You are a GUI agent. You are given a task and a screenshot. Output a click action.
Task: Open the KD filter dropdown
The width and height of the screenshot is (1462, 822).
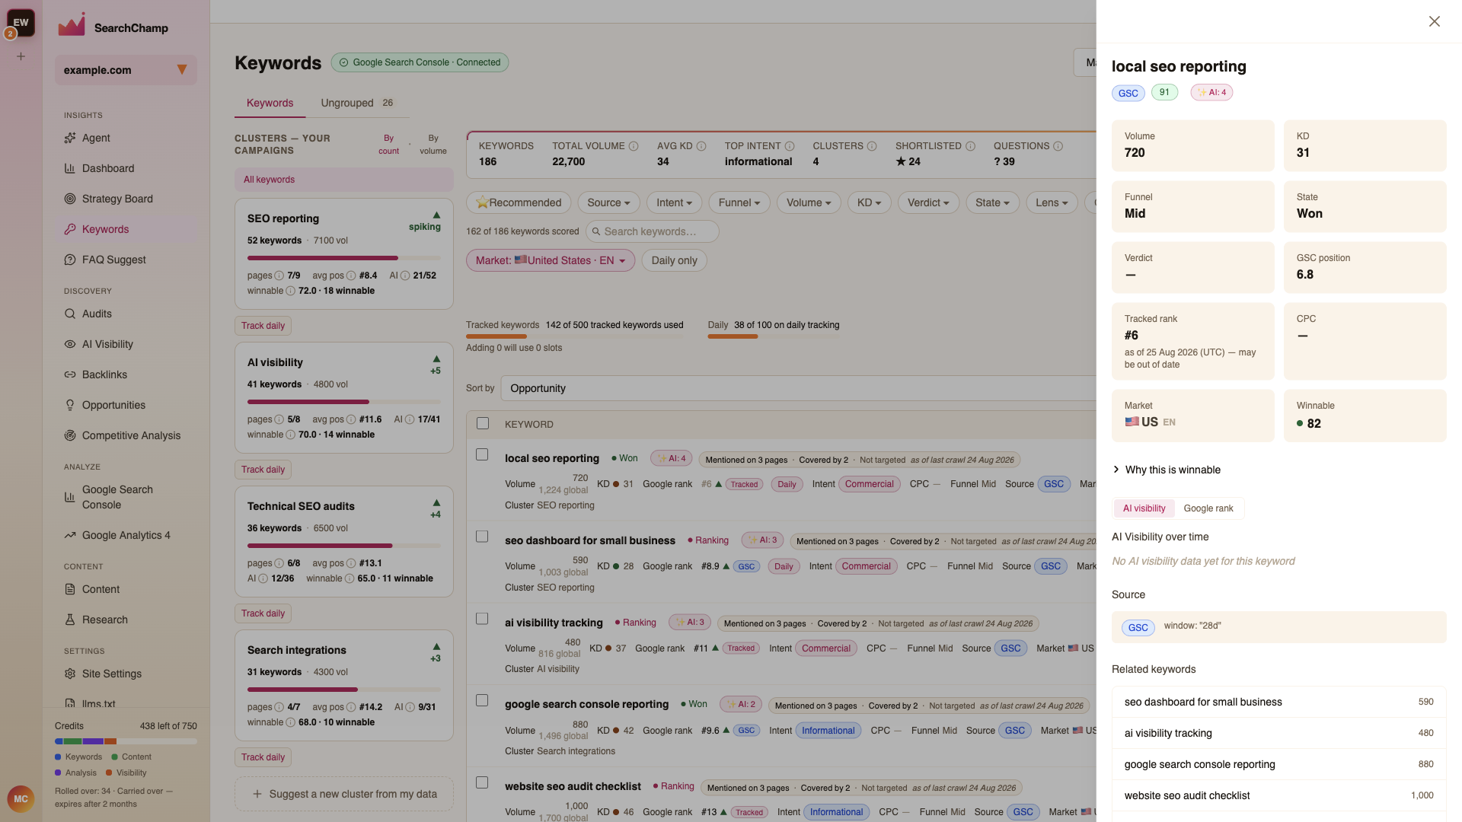pyautogui.click(x=869, y=202)
